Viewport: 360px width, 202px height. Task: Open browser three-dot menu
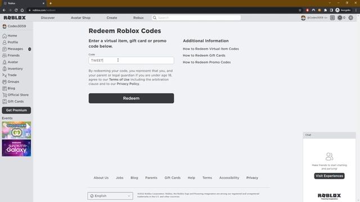(x=356, y=10)
